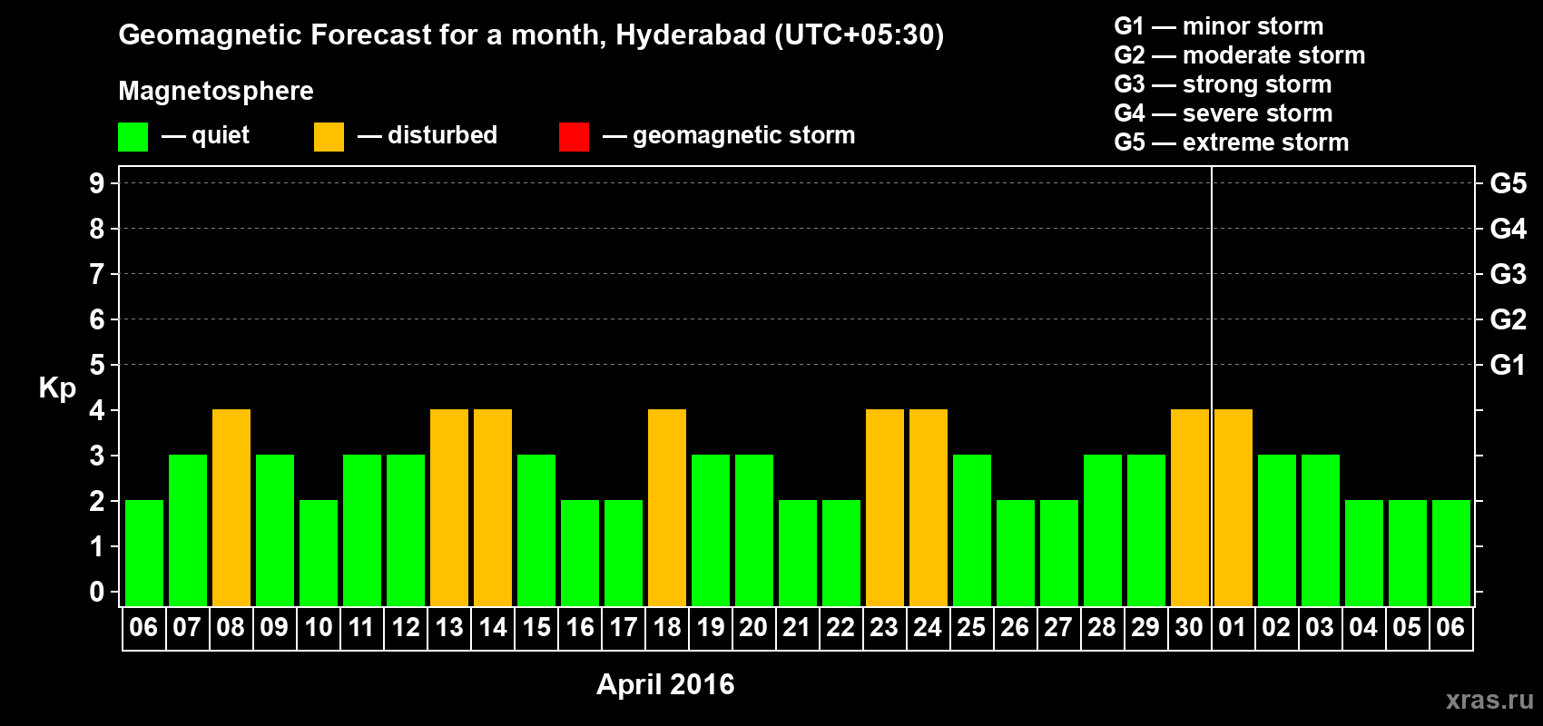Click the chart title mentioning Hyderabad

point(531,35)
